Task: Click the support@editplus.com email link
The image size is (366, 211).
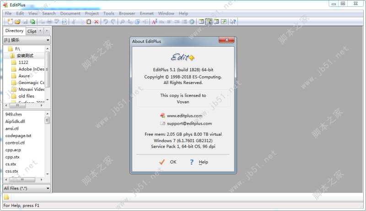Action: [x=189, y=123]
